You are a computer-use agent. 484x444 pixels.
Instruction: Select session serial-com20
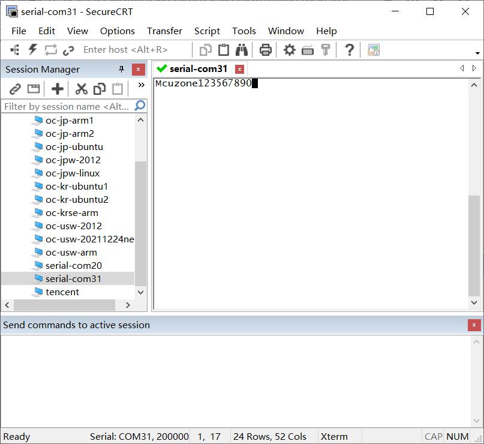tap(74, 266)
